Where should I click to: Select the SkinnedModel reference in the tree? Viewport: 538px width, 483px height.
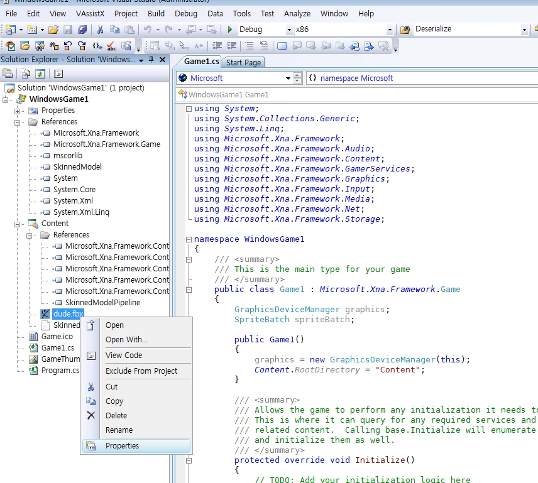pyautogui.click(x=77, y=167)
